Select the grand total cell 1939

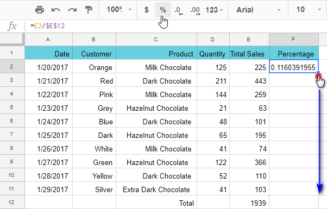click(x=249, y=202)
